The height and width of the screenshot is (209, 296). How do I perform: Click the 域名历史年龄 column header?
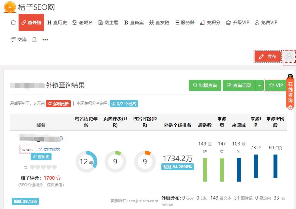86,122
